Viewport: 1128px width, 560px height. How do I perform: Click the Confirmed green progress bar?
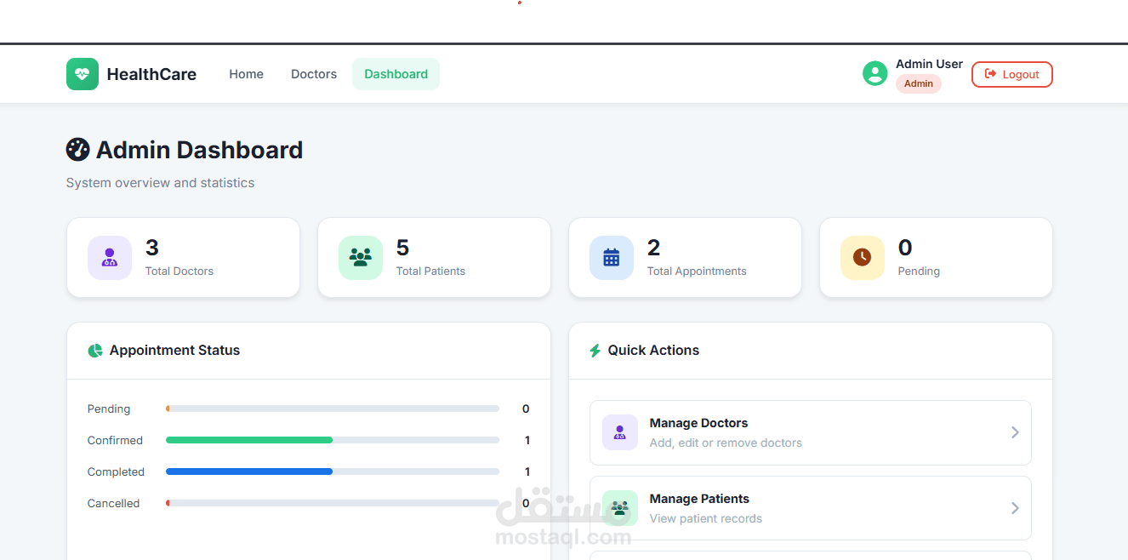click(x=249, y=440)
